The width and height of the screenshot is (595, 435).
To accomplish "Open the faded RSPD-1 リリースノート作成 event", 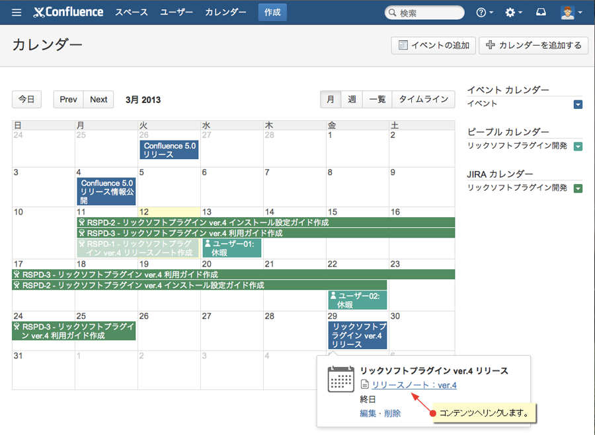I will click(138, 248).
